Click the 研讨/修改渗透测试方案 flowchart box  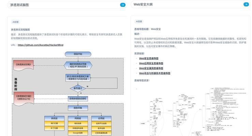pyautogui.click(x=78, y=78)
